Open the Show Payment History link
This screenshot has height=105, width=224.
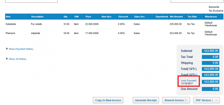[x=21, y=49]
